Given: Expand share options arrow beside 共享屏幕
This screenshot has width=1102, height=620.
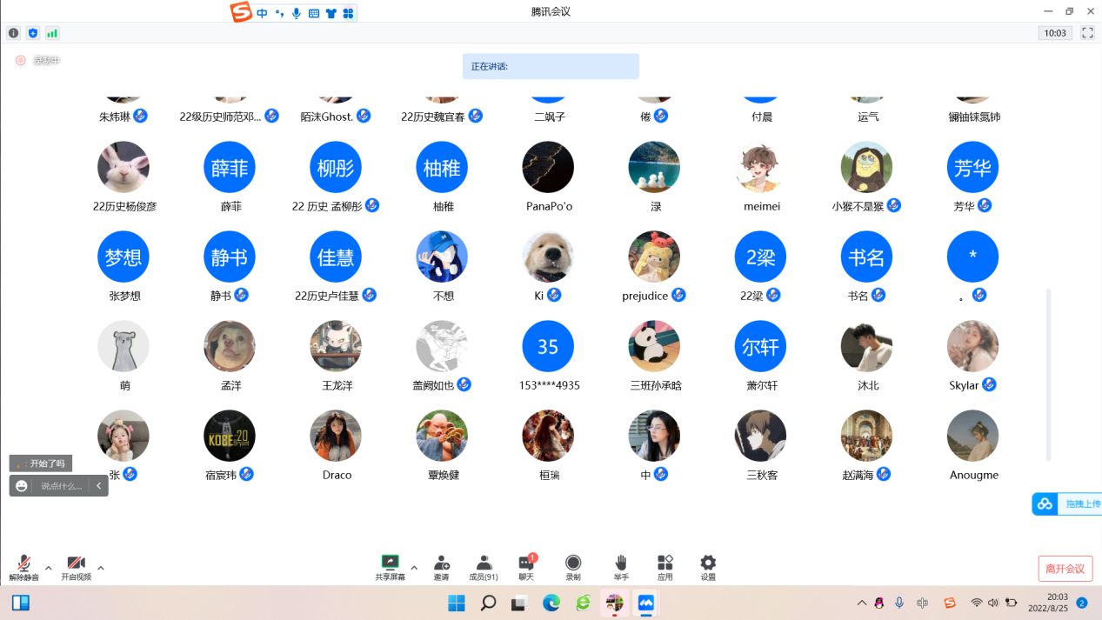Looking at the screenshot, I should click(x=414, y=569).
